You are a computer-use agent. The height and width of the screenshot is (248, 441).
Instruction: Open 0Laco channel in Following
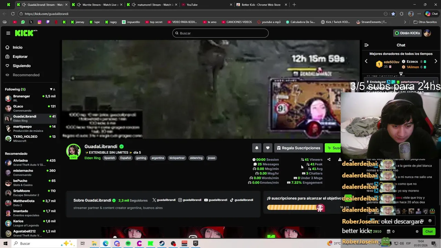pos(30,108)
